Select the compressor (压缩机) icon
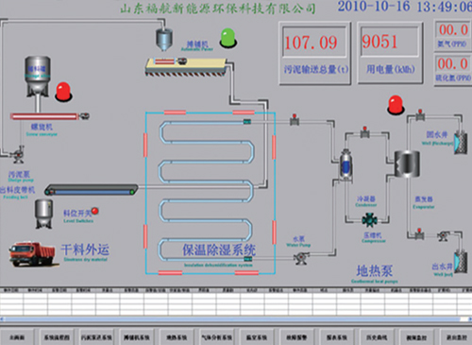The height and width of the screenshot is (345, 472). 370,220
